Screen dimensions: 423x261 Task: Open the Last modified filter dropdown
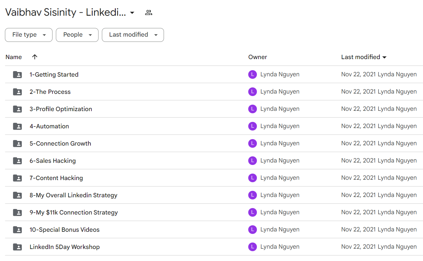[x=133, y=35]
